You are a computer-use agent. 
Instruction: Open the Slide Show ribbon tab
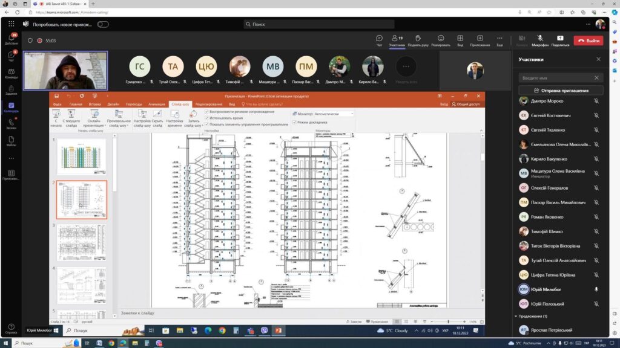(180, 104)
